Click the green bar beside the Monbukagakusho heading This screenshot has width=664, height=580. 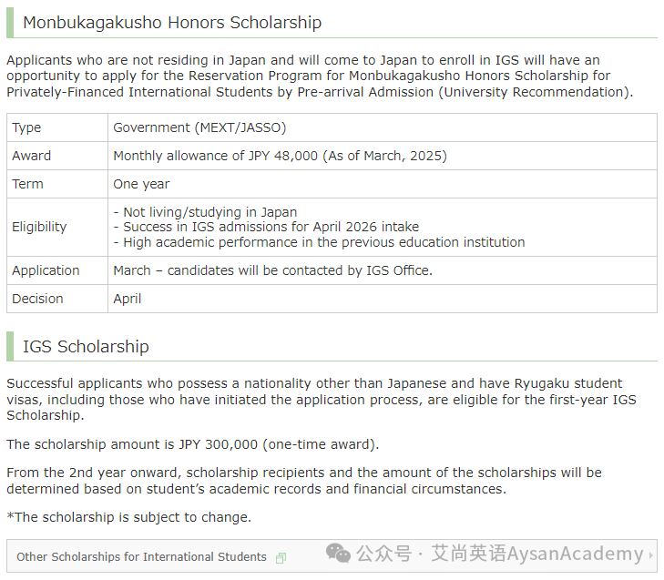tap(10, 23)
